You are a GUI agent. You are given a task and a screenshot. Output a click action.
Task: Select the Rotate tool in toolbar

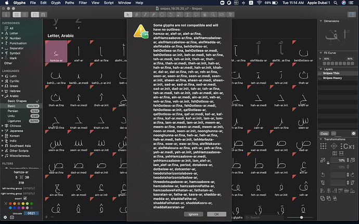pos(171,15)
